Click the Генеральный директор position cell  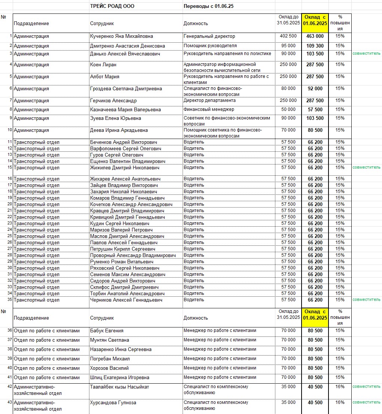[x=209, y=36]
